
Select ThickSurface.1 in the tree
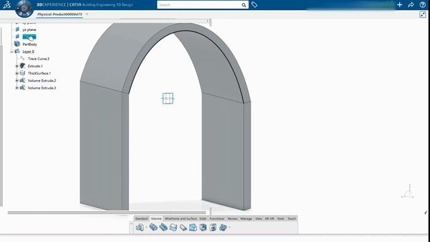pos(39,73)
